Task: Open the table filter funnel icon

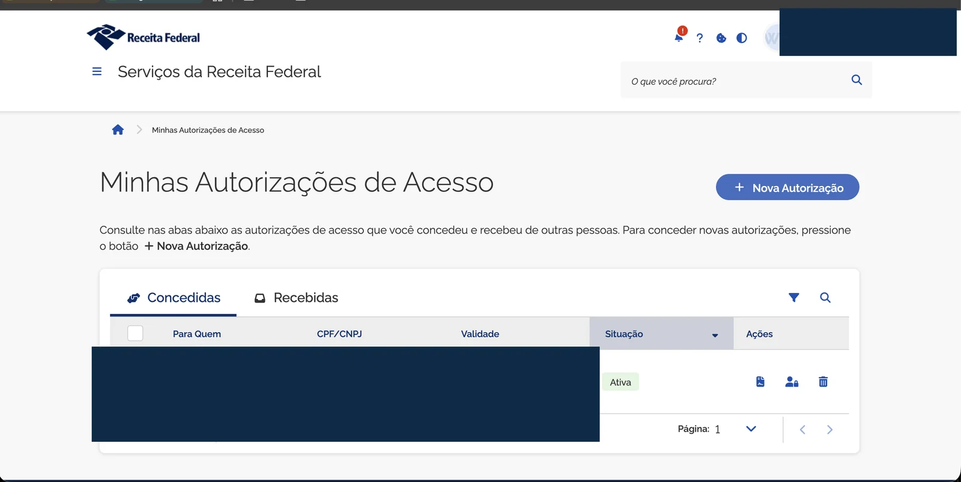Action: click(794, 298)
